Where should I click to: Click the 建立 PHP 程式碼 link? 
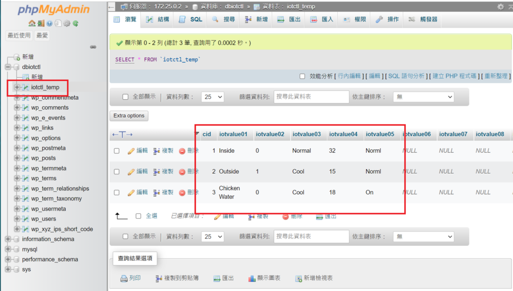pos(454,76)
